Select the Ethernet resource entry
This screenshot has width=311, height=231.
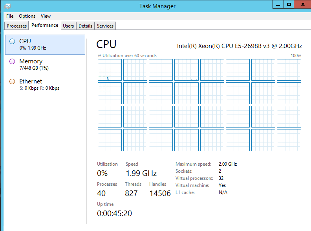coord(45,84)
